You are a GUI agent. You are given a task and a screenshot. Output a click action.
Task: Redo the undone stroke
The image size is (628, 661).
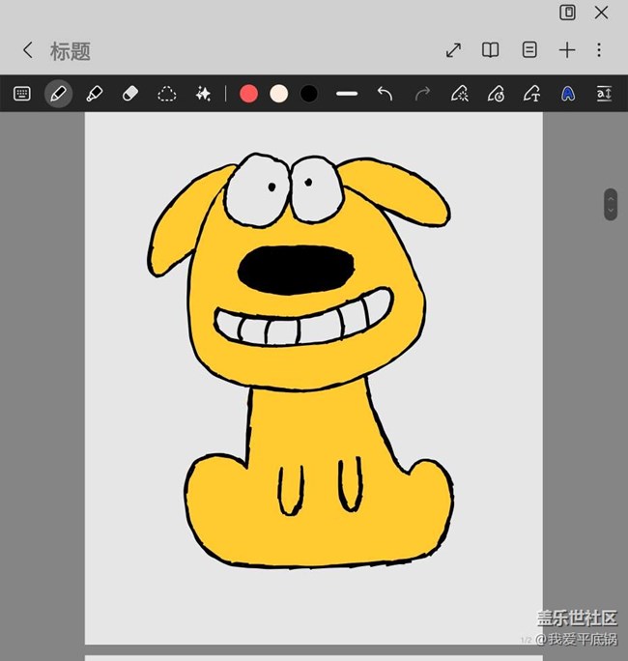click(422, 94)
